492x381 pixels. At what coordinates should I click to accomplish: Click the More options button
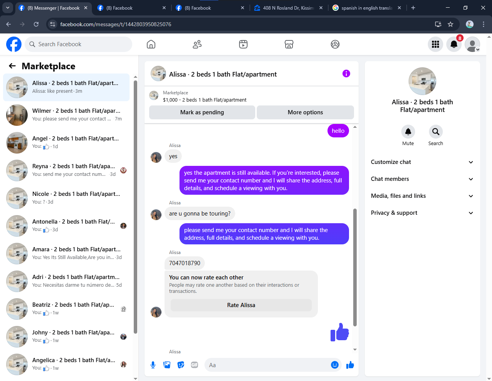(305, 112)
